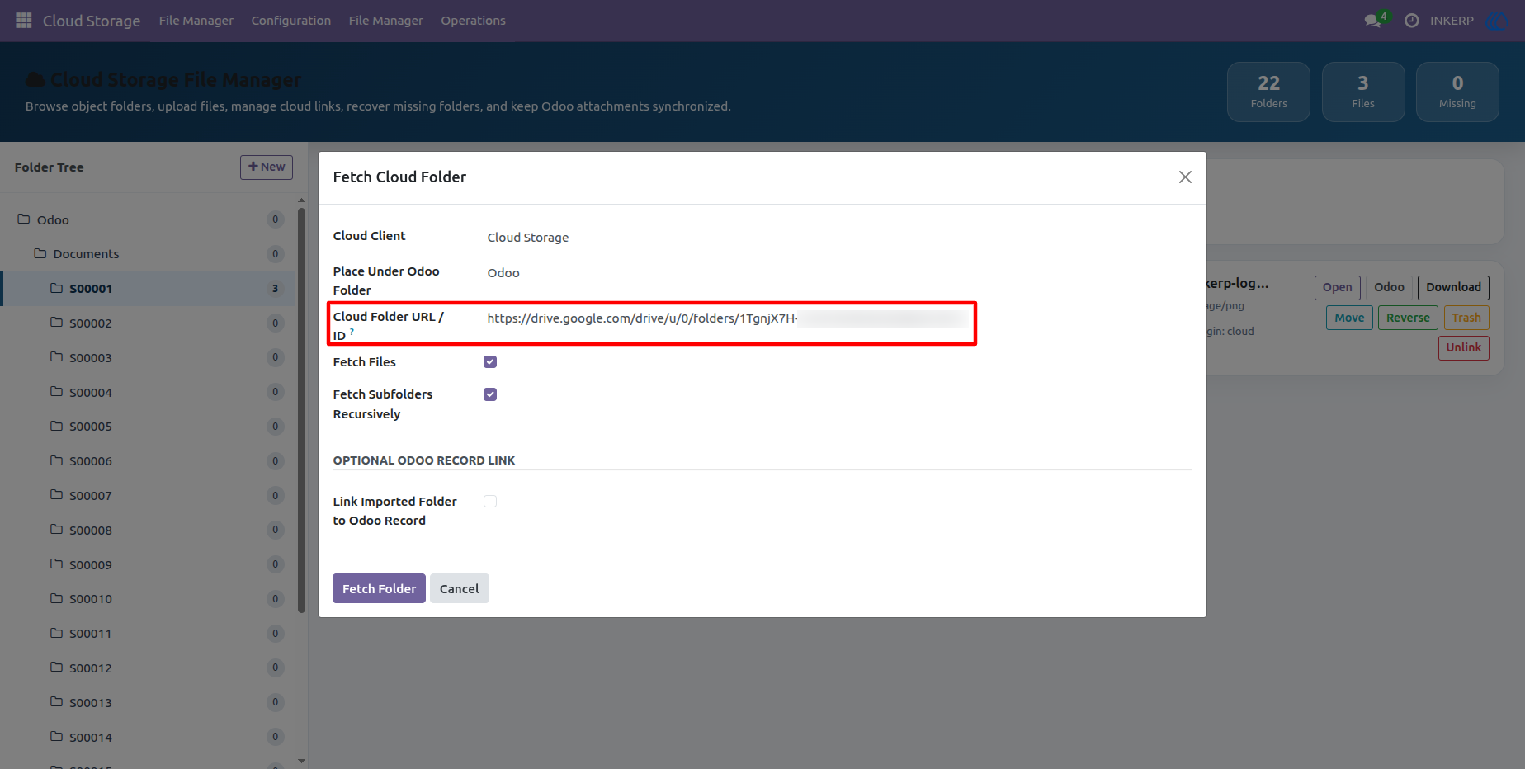Click the Odoo button on file card

1389,287
